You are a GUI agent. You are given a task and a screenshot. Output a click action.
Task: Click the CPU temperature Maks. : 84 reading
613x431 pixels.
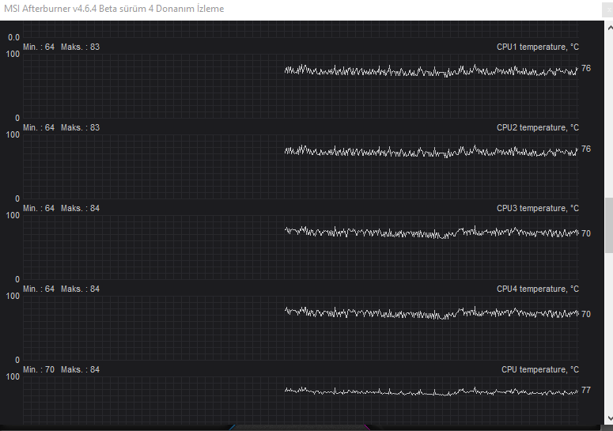click(80, 369)
